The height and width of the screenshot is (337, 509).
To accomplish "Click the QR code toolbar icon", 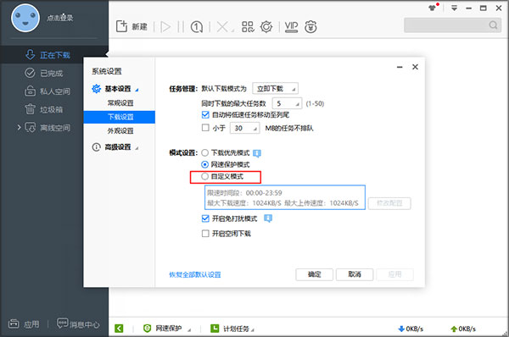I will pos(248,26).
